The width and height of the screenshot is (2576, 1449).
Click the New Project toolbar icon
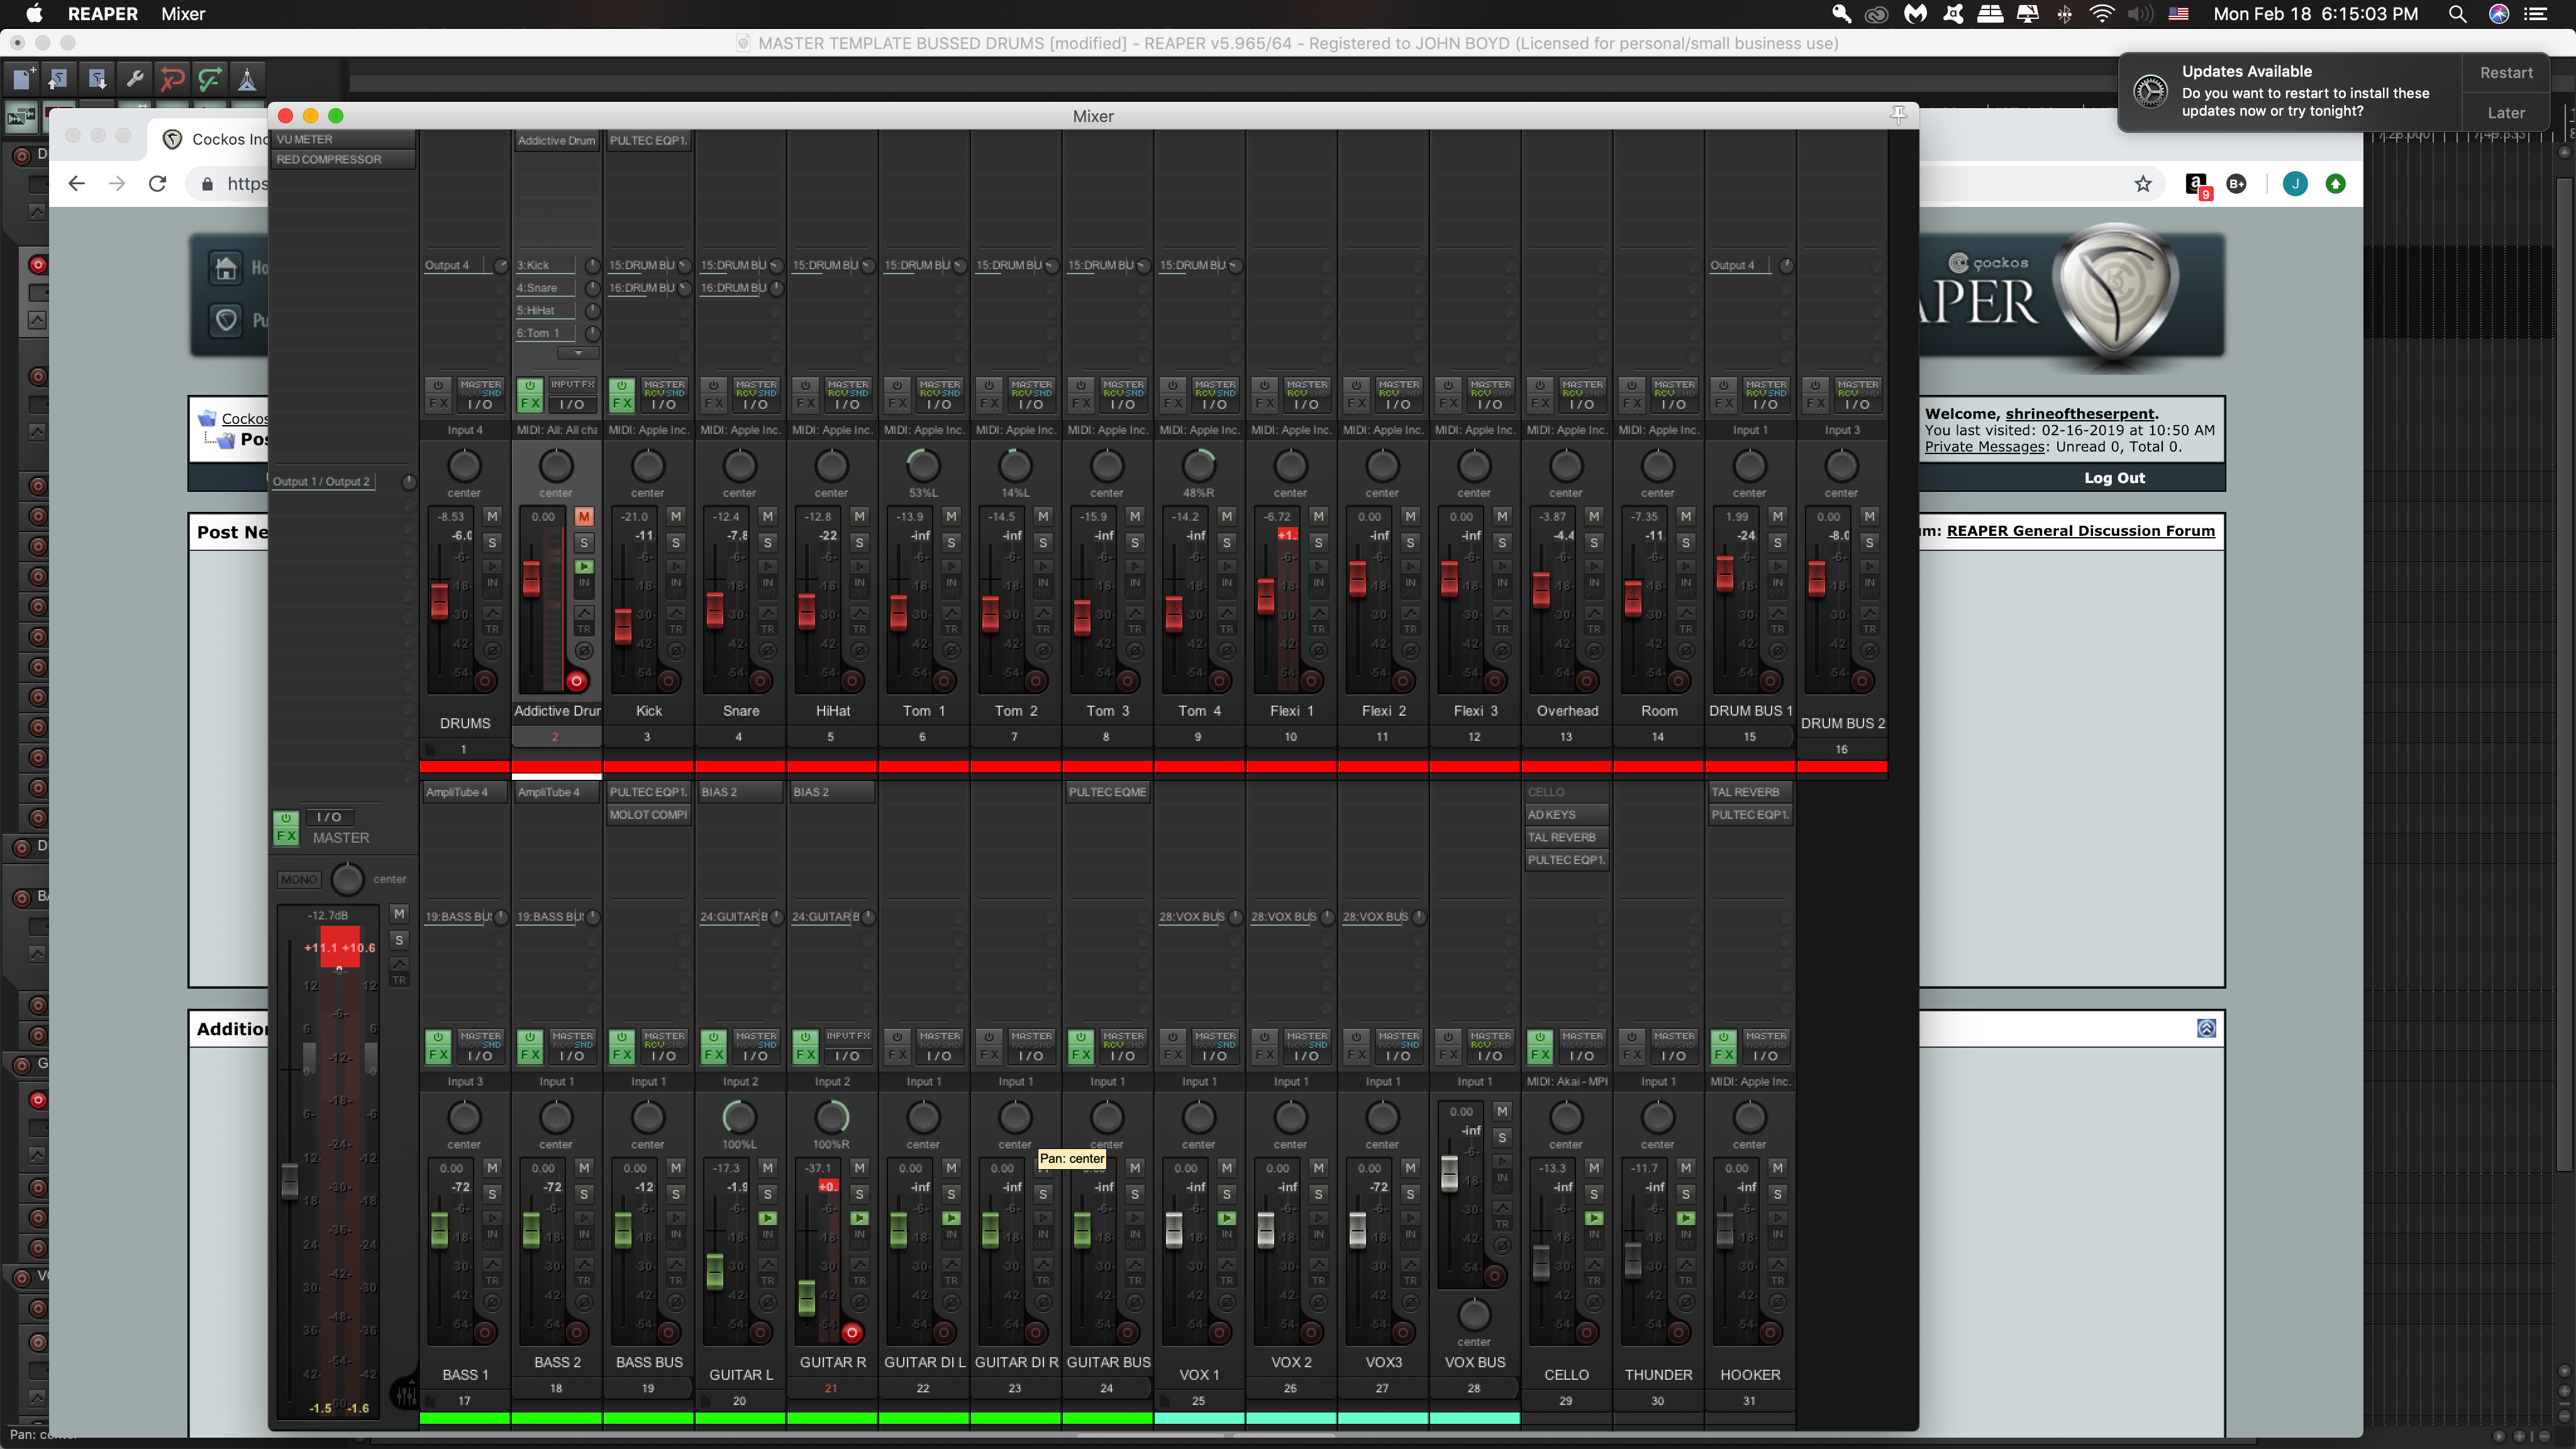click(x=22, y=78)
